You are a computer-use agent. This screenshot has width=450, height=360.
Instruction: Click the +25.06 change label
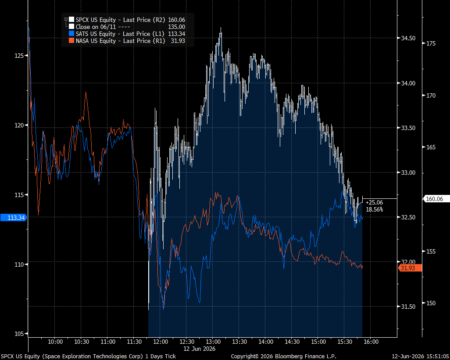(x=374, y=203)
